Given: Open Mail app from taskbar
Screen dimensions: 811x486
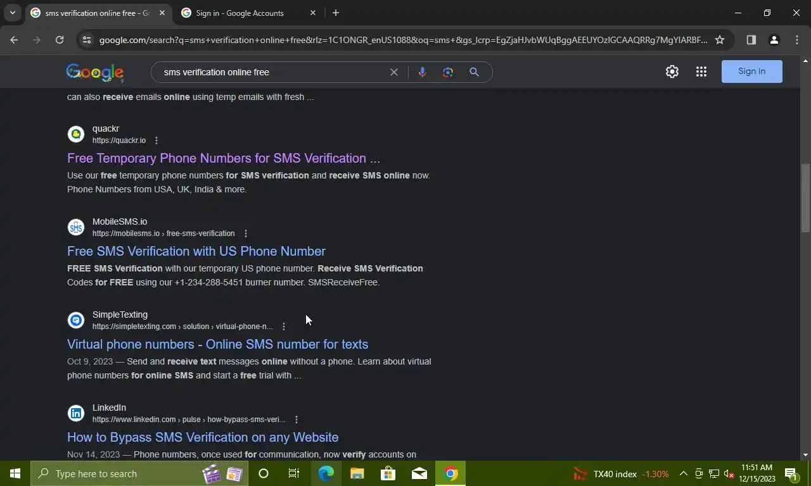Looking at the screenshot, I should pos(419,473).
